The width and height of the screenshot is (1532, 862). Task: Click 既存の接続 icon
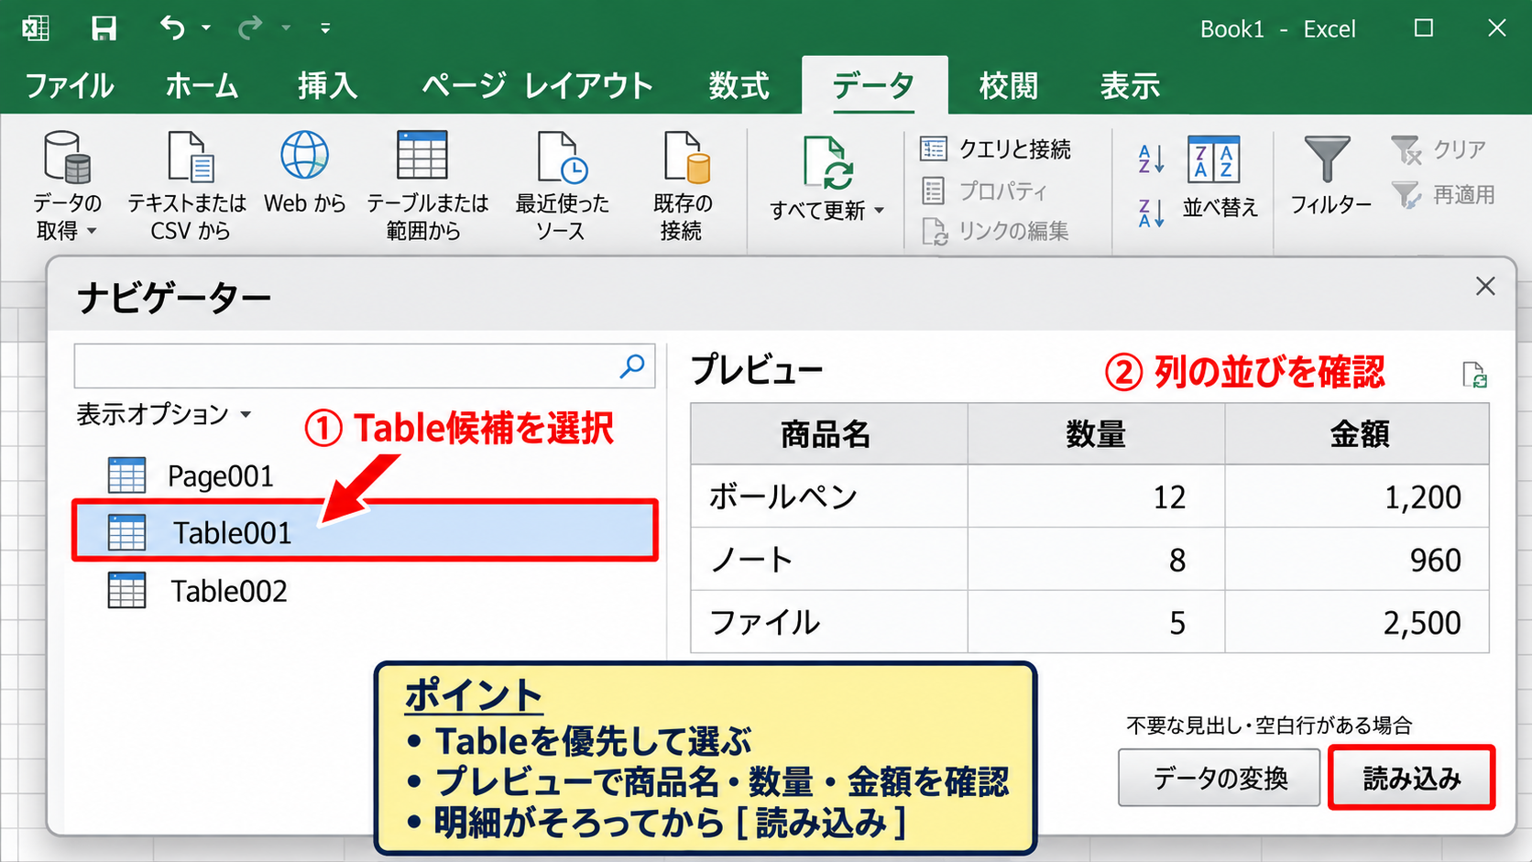pyautogui.click(x=686, y=158)
